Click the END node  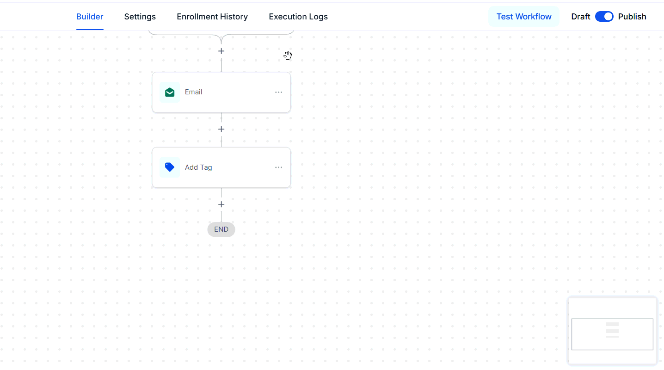221,229
